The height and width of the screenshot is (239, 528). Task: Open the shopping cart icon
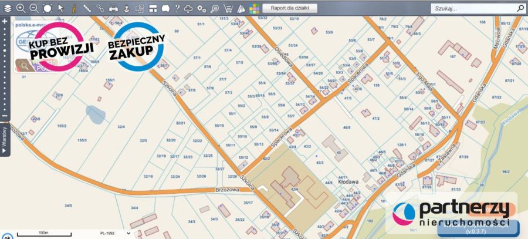coord(229,9)
